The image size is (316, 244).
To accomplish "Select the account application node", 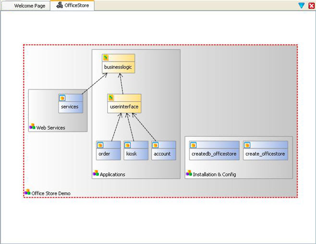I will [163, 154].
